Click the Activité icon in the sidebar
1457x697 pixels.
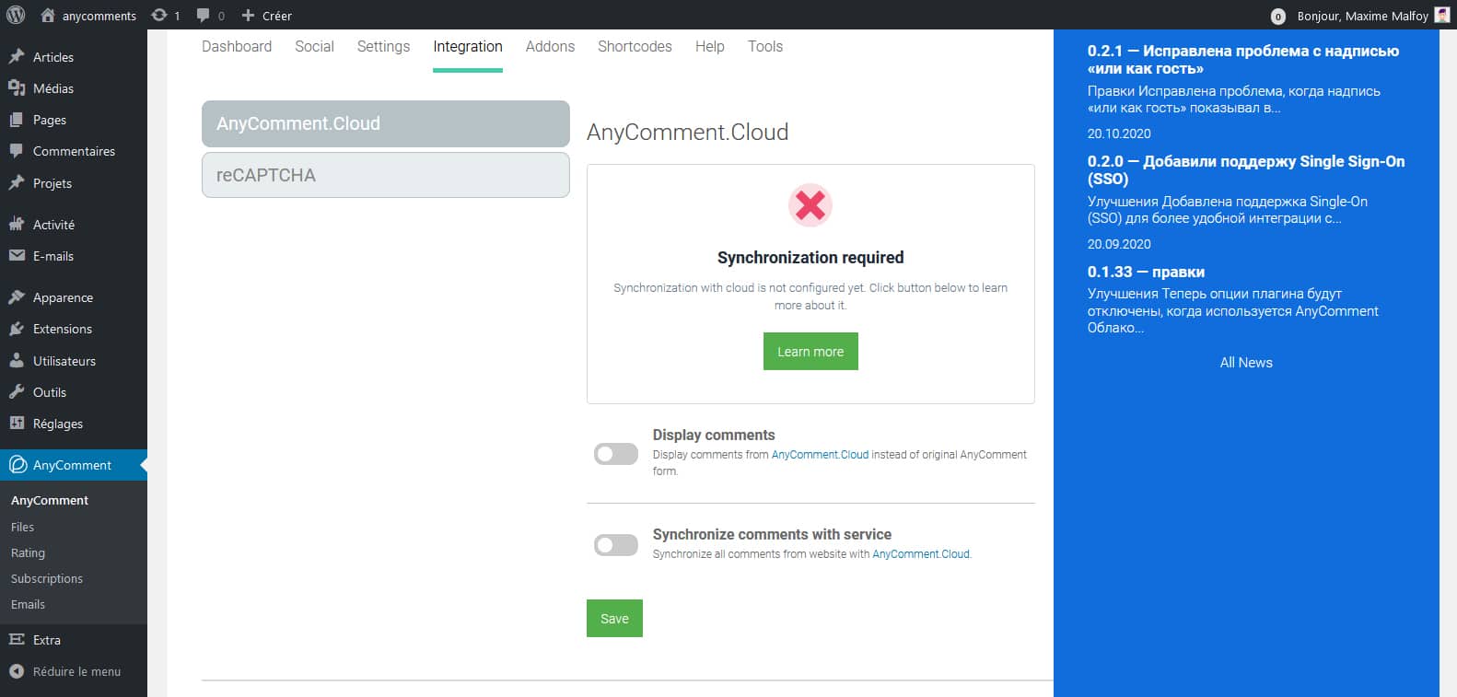pos(17,225)
